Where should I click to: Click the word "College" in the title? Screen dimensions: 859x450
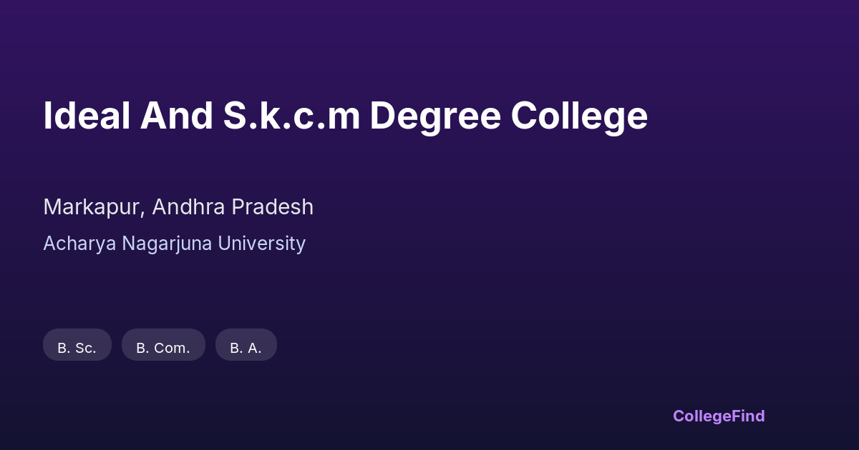[x=579, y=116]
